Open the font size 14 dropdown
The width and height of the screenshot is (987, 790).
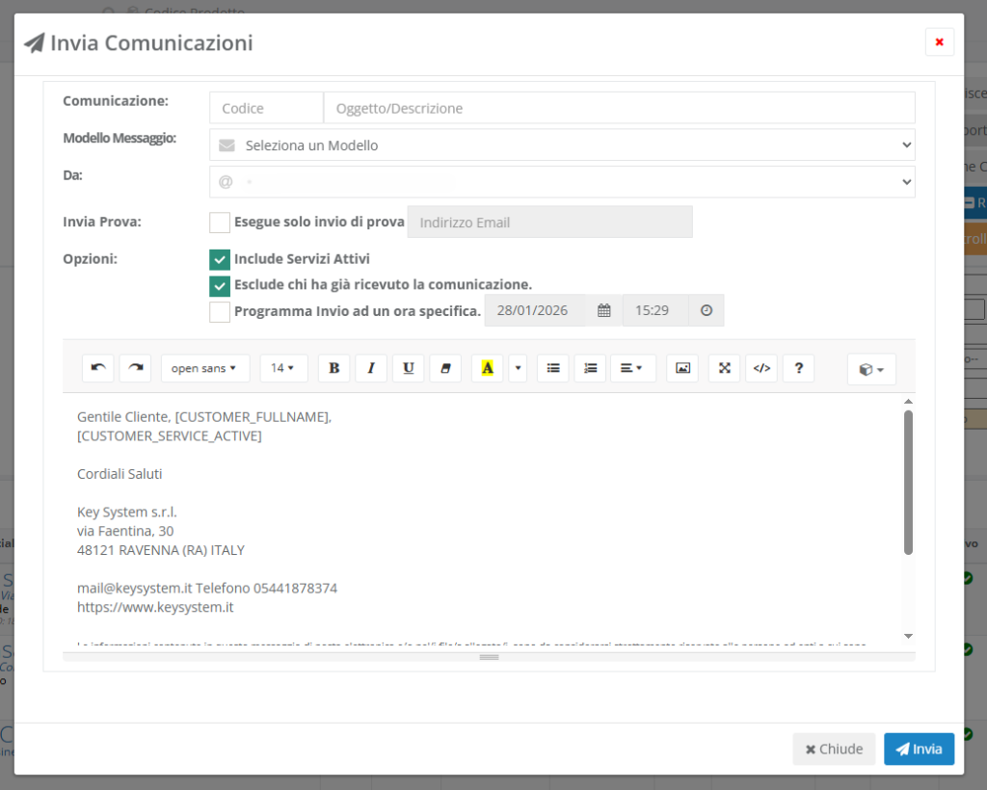283,368
